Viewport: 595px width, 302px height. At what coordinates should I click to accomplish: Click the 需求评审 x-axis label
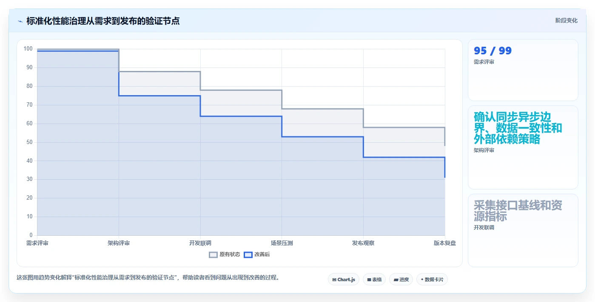coord(37,243)
